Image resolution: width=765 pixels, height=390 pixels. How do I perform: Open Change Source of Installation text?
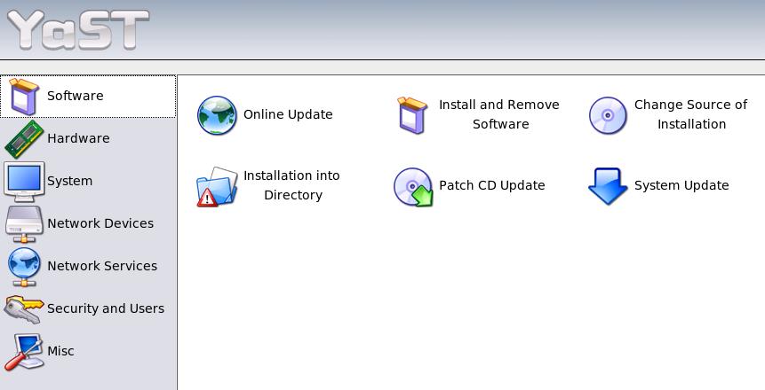tap(691, 114)
